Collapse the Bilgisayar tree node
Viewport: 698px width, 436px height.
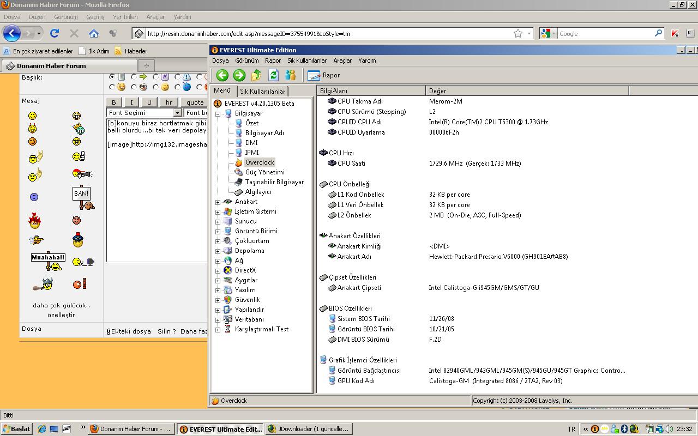point(218,113)
